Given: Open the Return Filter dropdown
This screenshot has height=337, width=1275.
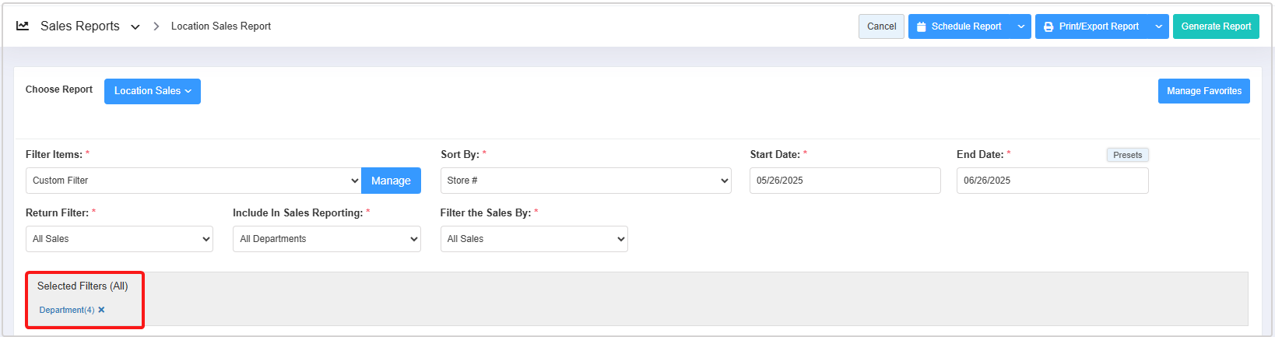Looking at the screenshot, I should pos(119,239).
